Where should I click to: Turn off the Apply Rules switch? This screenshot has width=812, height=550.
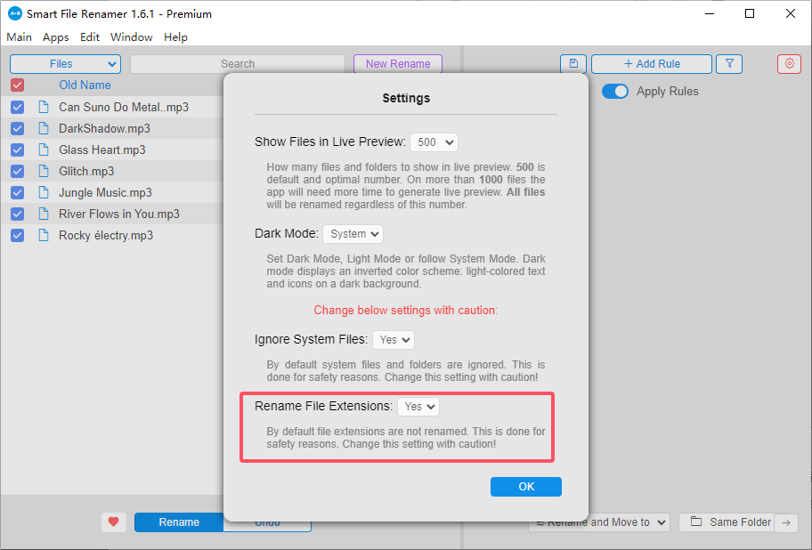(614, 91)
